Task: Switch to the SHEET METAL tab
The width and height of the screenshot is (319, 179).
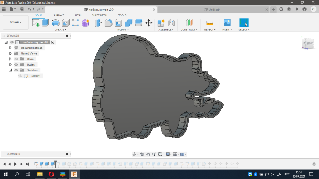Action: tap(100, 15)
